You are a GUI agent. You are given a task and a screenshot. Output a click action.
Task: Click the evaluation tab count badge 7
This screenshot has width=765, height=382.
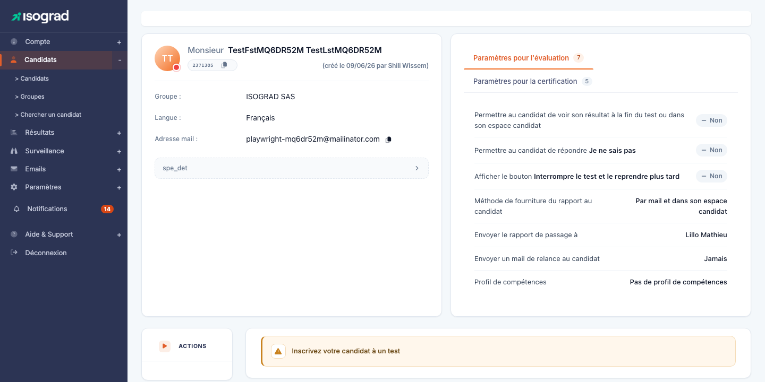coord(579,58)
